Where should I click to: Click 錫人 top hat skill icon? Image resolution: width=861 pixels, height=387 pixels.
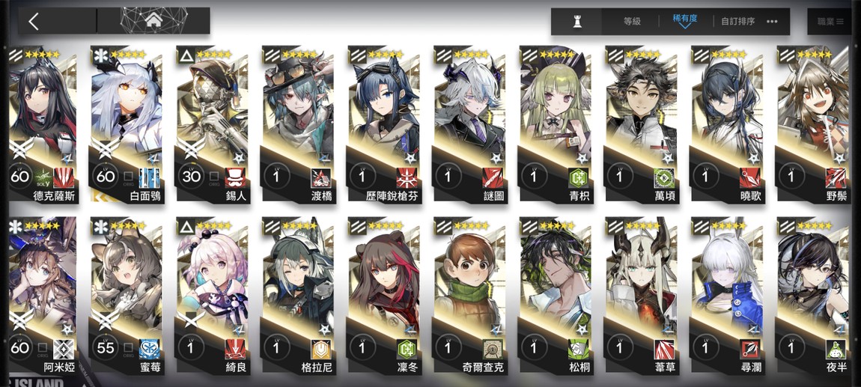click(x=235, y=178)
